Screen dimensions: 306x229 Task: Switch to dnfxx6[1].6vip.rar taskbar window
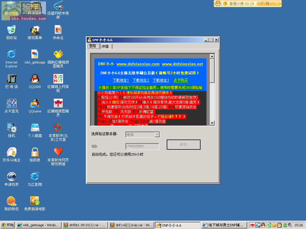pos(131,225)
